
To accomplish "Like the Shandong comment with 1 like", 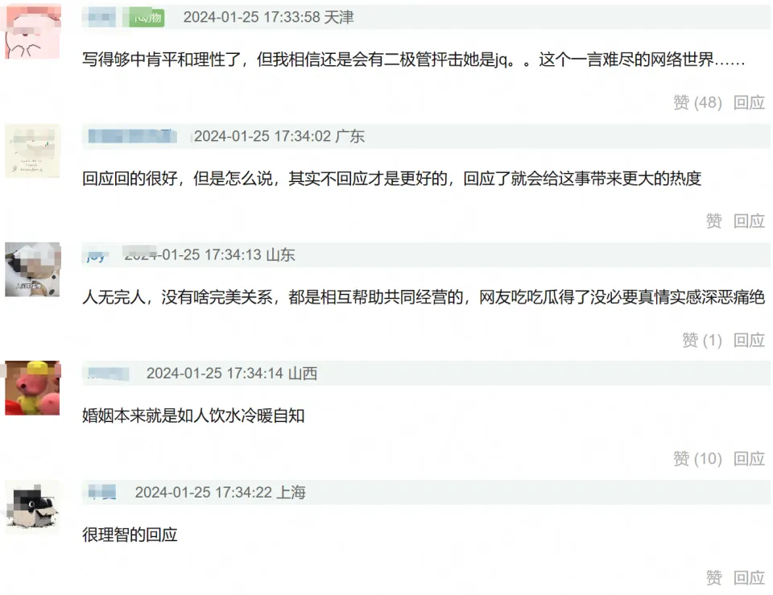I will point(702,340).
